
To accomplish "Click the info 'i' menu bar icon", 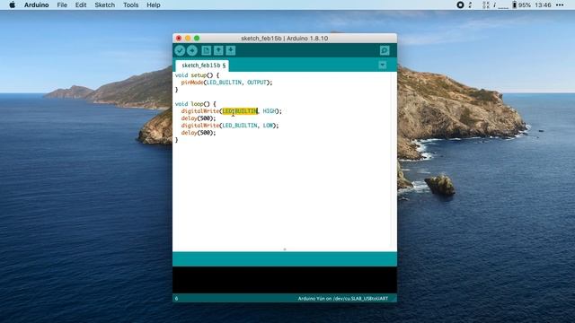I will pos(494,5).
